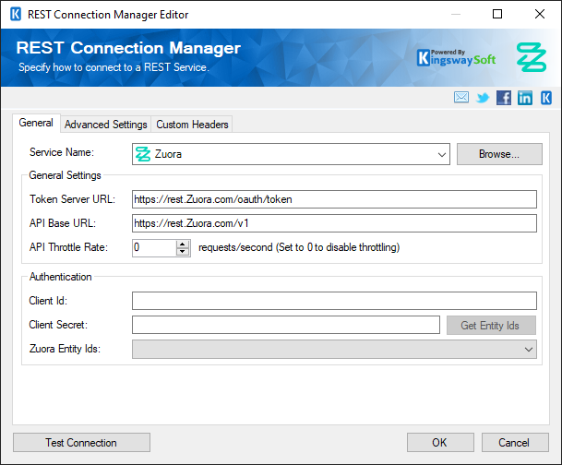562x465 pixels.
Task: Increase throttle rate with up arrow
Action: [x=183, y=244]
